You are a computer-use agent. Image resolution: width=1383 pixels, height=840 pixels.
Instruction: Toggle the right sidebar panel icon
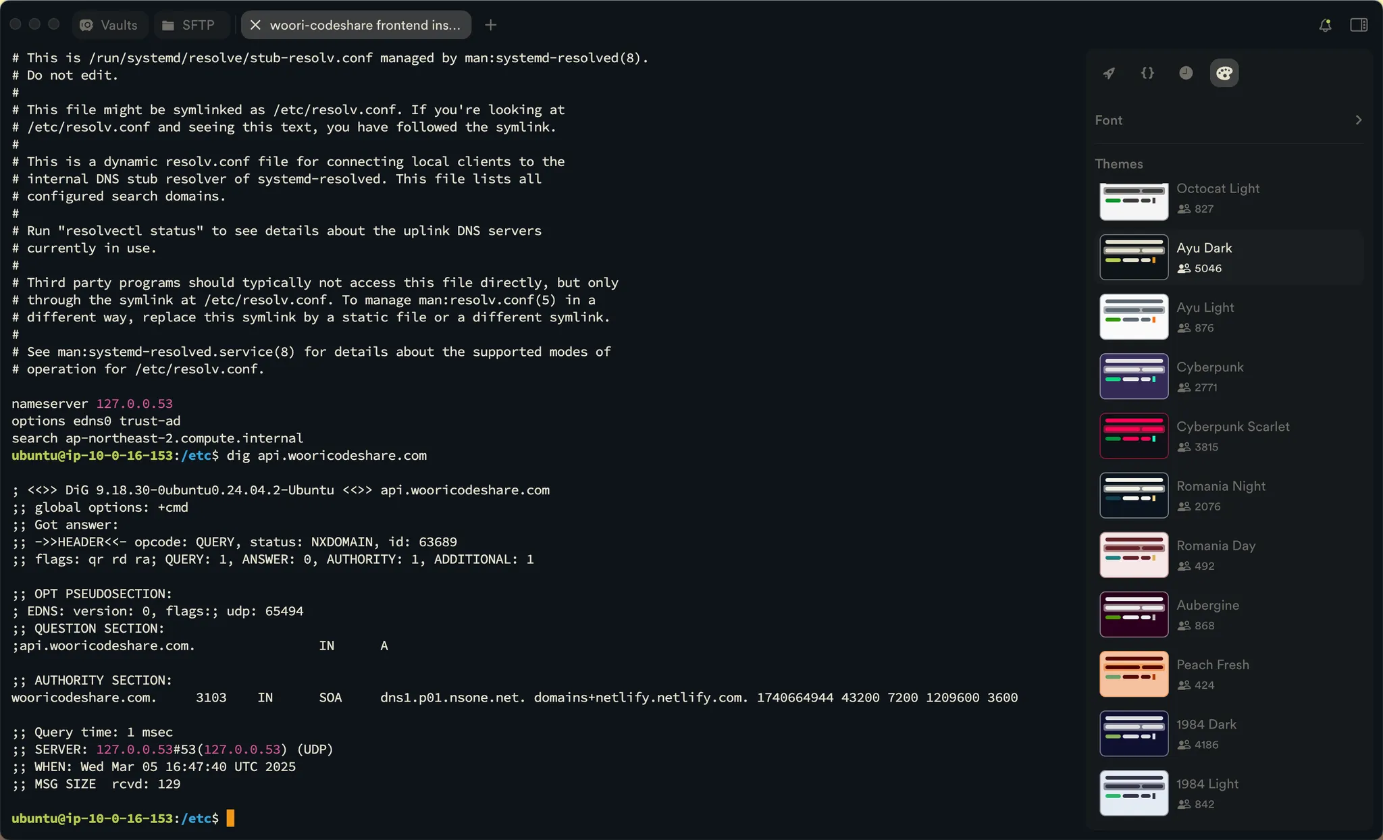[x=1359, y=25]
